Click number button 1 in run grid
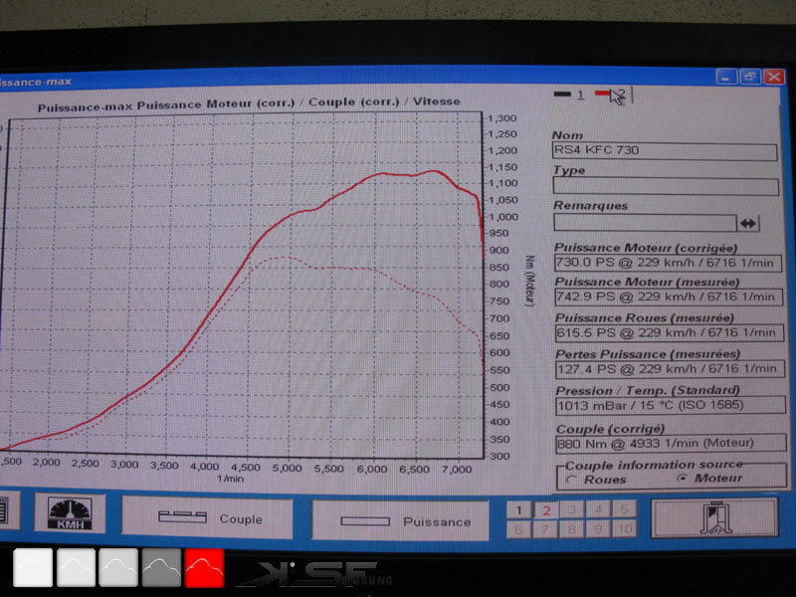 coord(518,509)
